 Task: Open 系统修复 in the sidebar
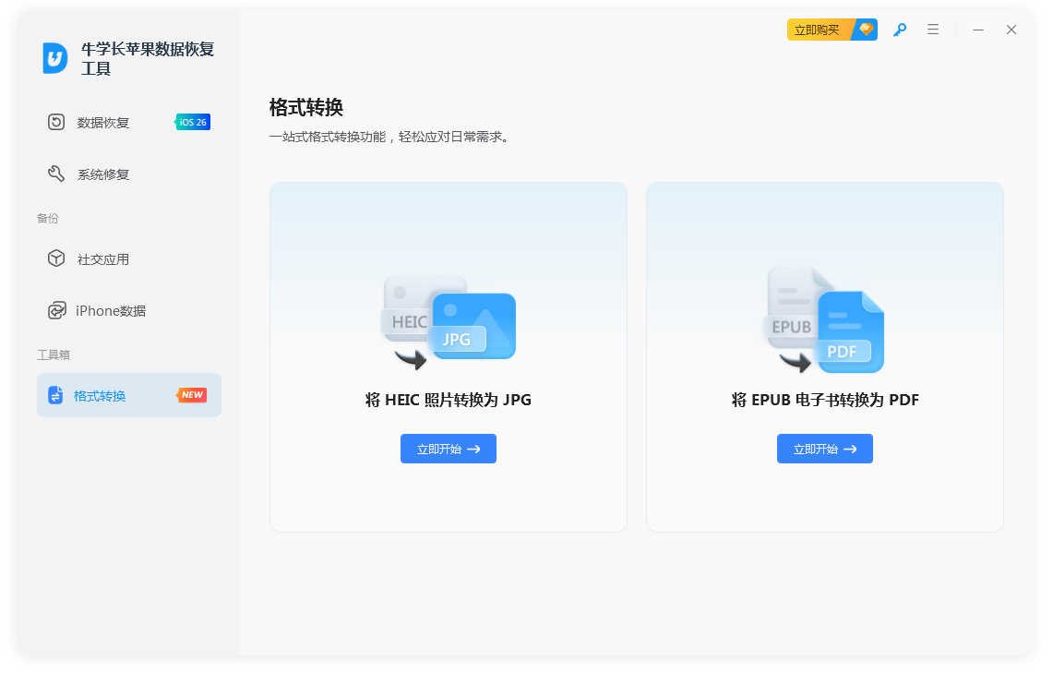pos(103,174)
